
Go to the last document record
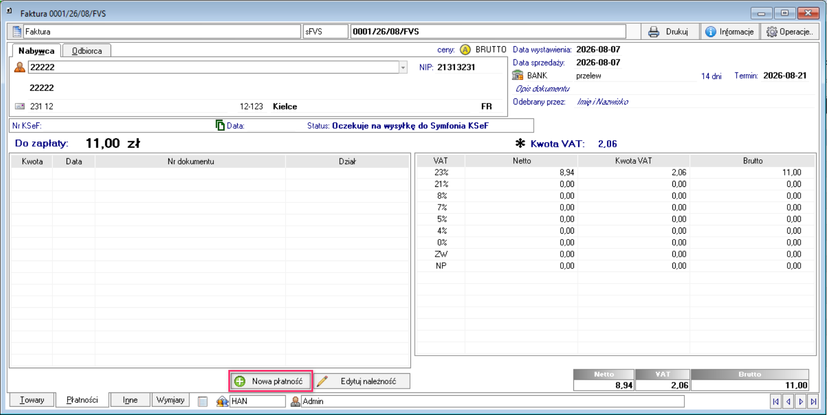point(814,402)
